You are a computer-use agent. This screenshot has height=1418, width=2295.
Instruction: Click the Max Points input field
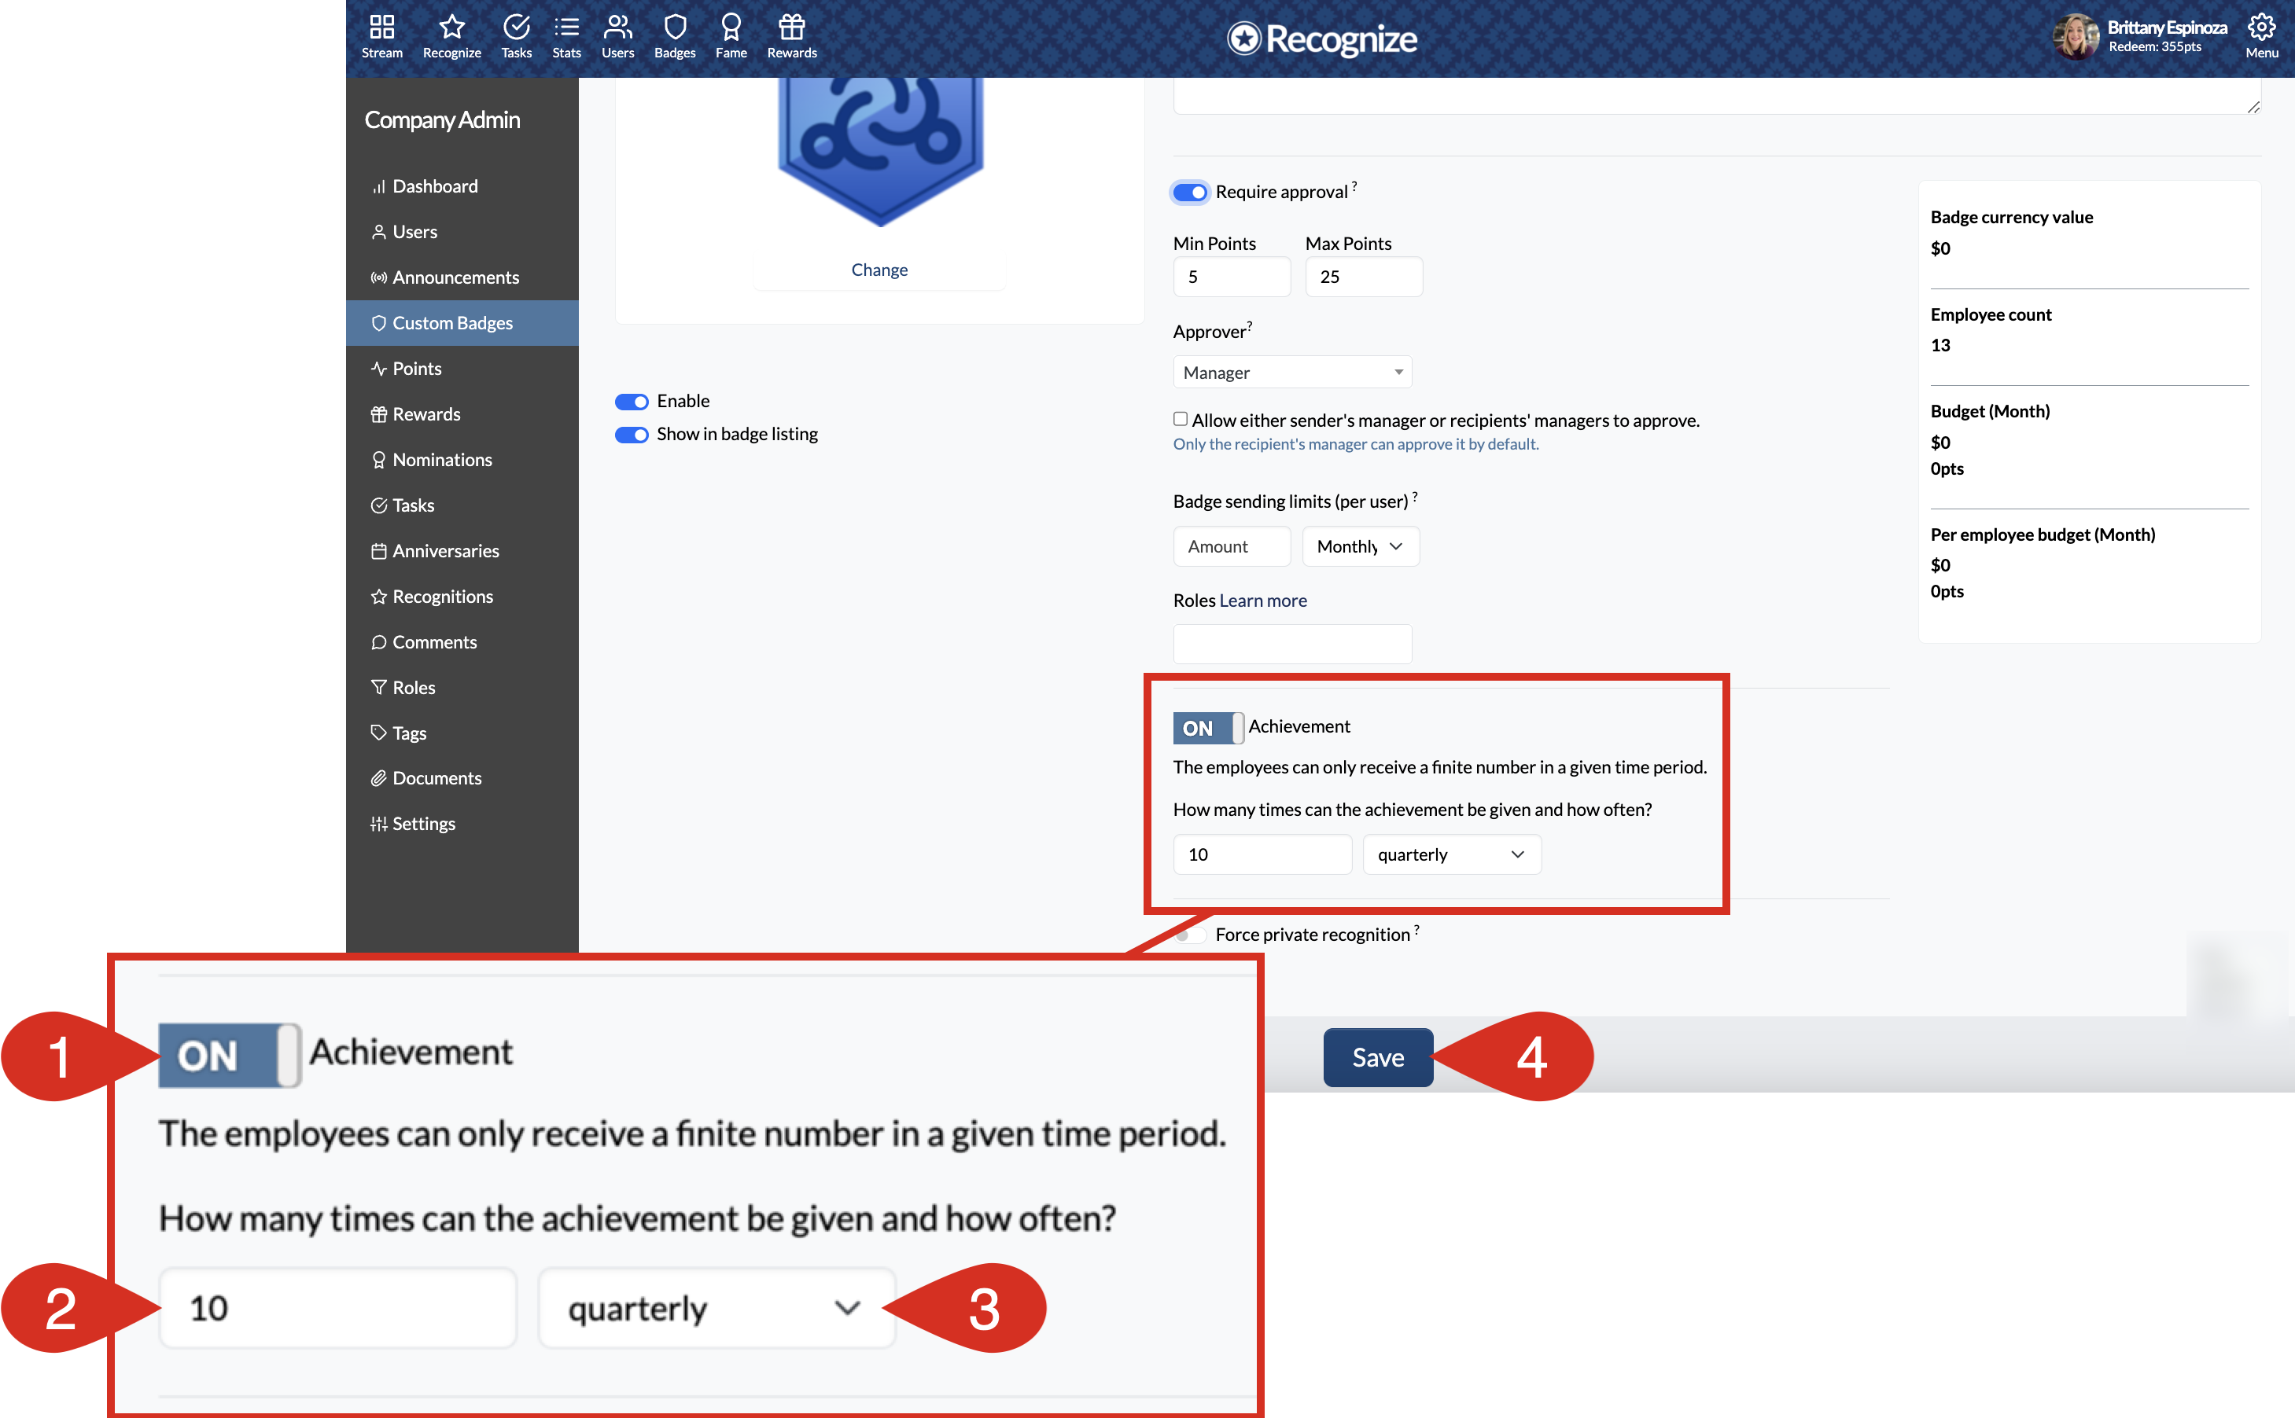pos(1363,277)
